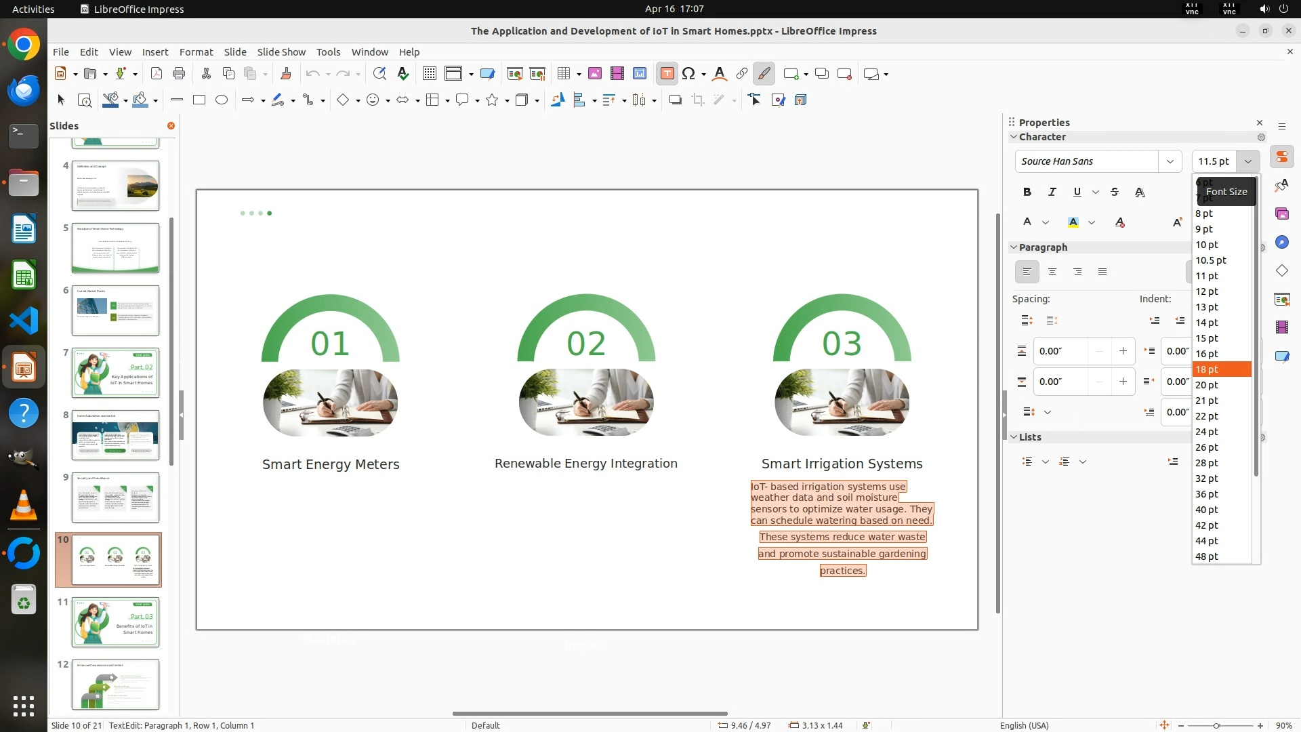Select 12 pt in font size list
This screenshot has height=732, width=1301.
pos(1207,291)
